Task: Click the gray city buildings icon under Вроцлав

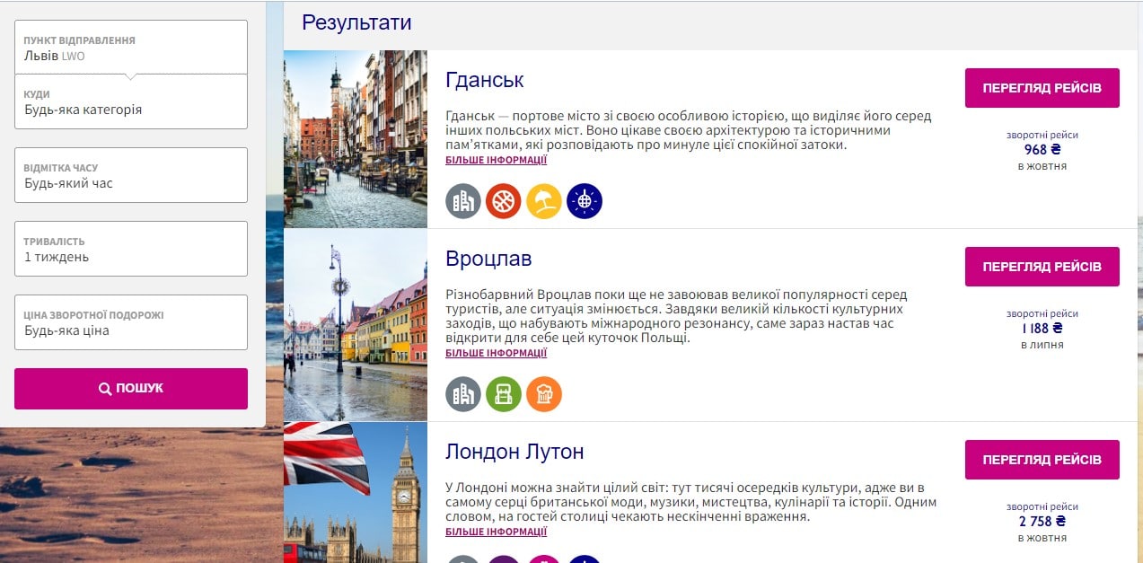Action: coord(463,394)
